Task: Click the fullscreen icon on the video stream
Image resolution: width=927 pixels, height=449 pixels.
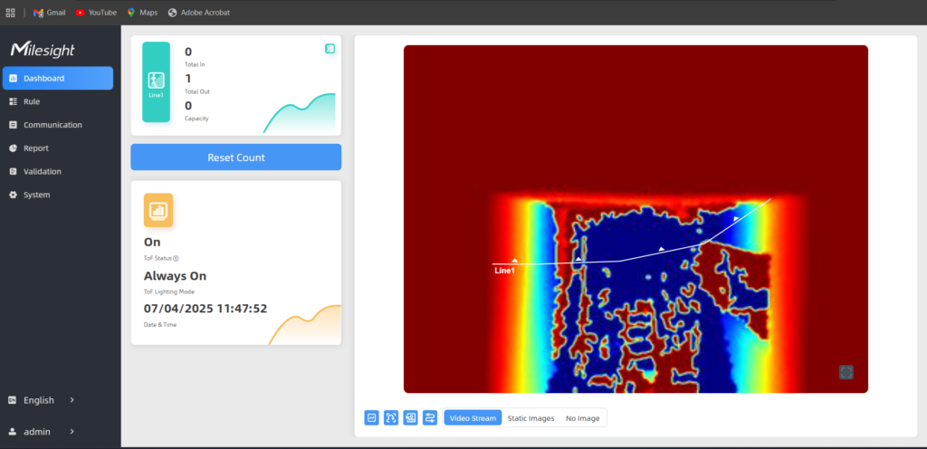Action: [846, 372]
